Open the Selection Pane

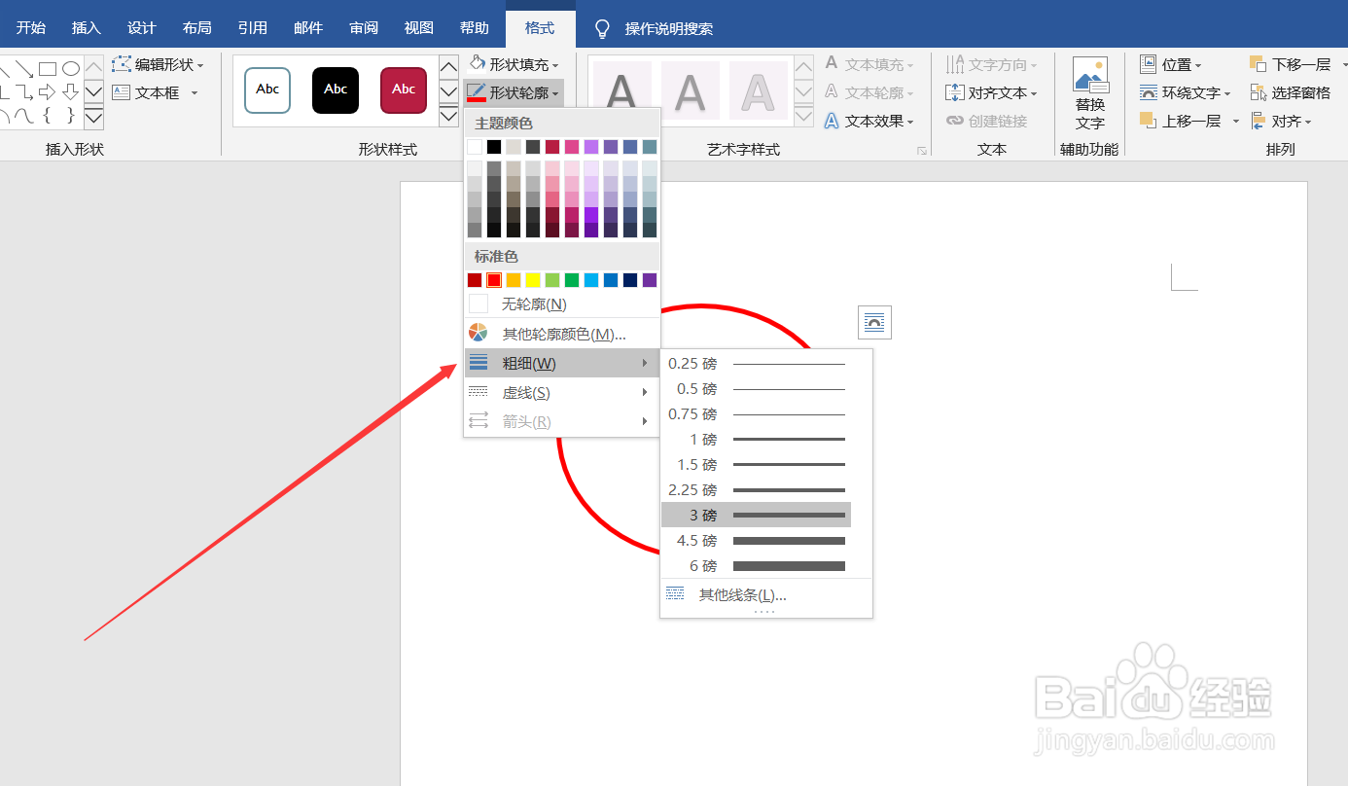[x=1290, y=92]
